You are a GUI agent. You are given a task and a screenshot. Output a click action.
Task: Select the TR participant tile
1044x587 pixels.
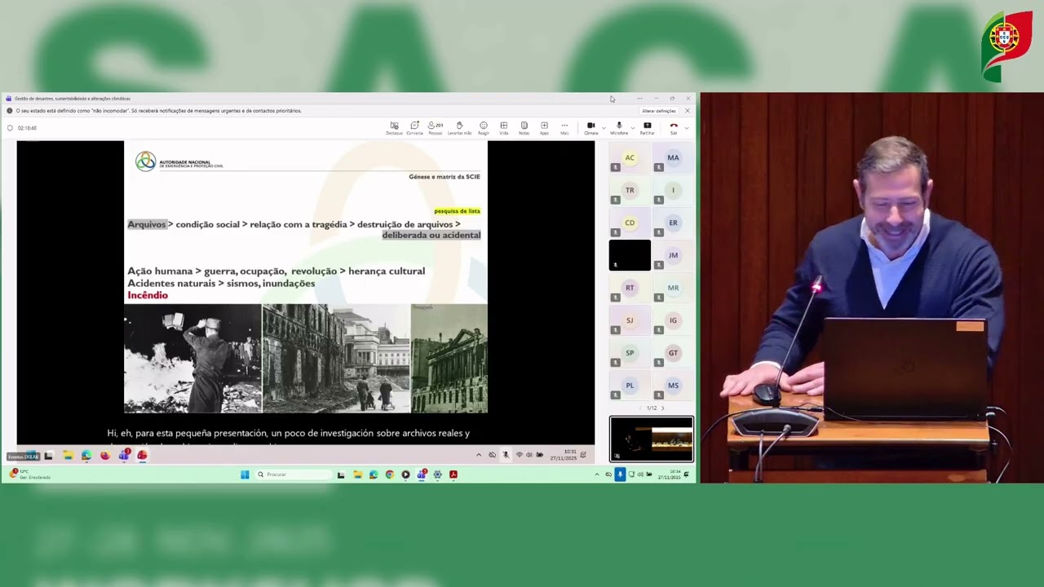(x=630, y=190)
